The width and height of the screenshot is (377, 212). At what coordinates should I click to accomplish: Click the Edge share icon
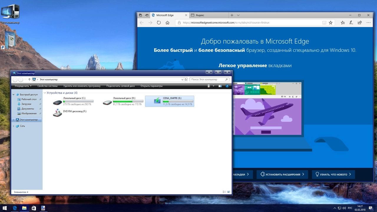pos(360,23)
